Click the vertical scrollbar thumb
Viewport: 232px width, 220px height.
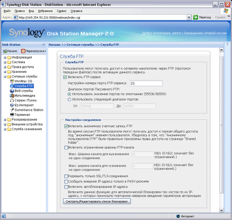click(221, 125)
